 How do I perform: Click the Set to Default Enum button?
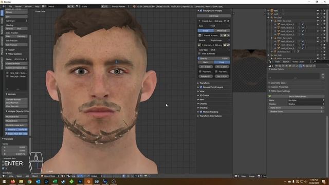click(x=298, y=97)
